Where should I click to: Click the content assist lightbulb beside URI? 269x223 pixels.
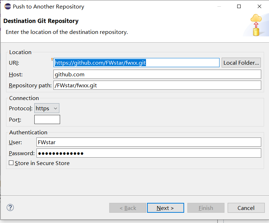[x=52, y=59]
